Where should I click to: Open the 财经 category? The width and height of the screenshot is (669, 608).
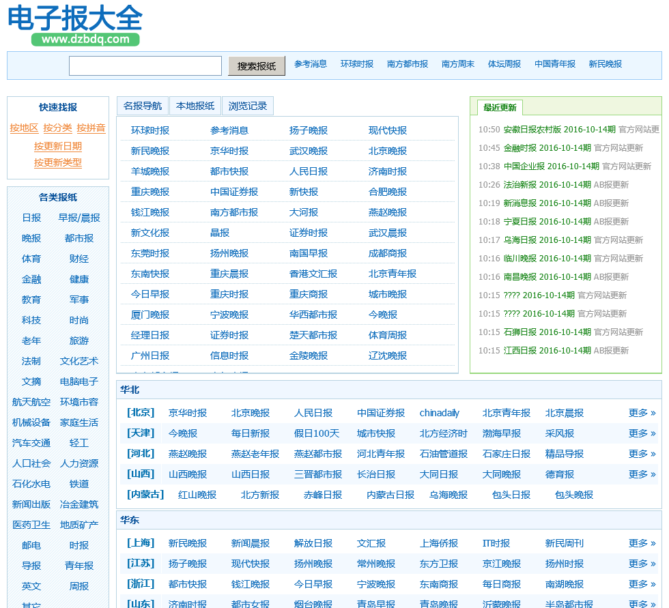(79, 259)
